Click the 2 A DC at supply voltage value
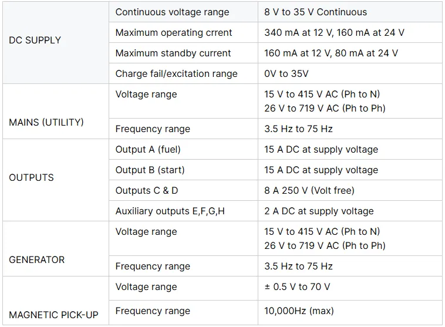This screenshot has height=327, width=445. 319,211
